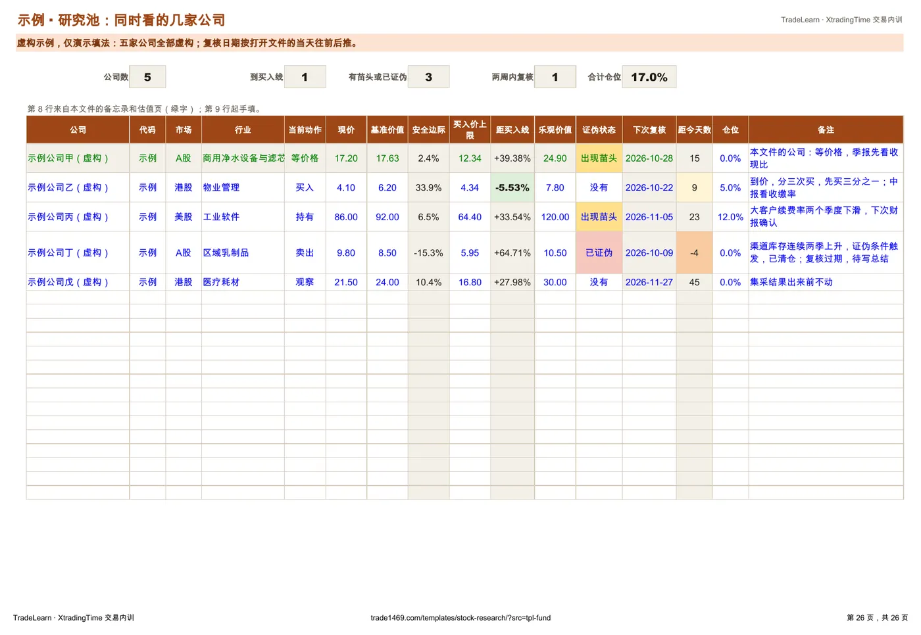
Task: Click the 到买入线 summary value 1
Action: coord(305,77)
